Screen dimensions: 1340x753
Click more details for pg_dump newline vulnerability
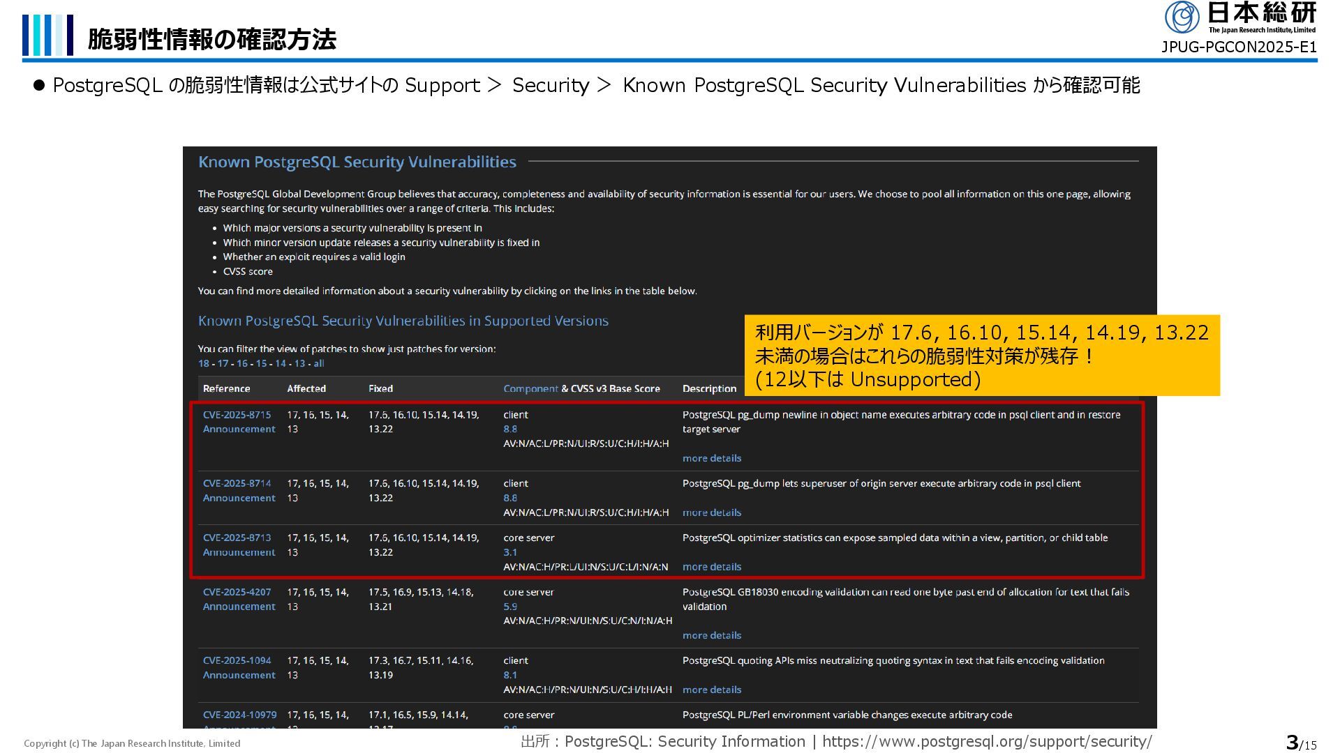point(711,458)
